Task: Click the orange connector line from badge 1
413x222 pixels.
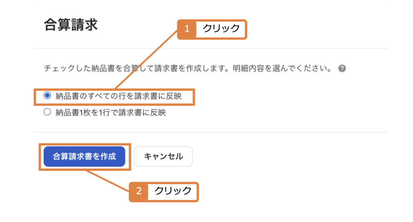Action: pyautogui.click(x=147, y=60)
